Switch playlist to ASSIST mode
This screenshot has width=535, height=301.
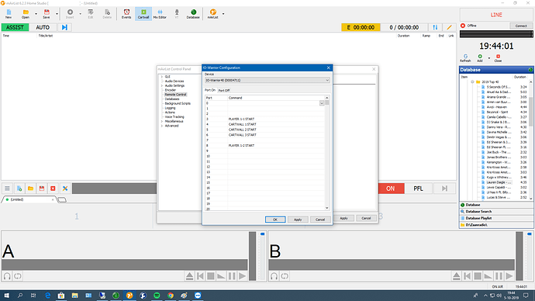pos(15,27)
